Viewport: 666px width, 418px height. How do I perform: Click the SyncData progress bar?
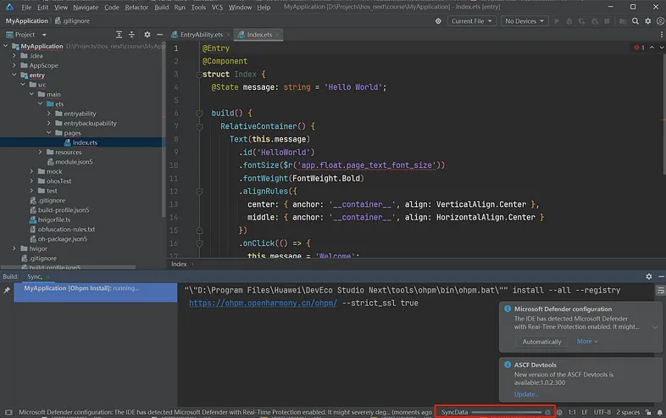pos(507,412)
